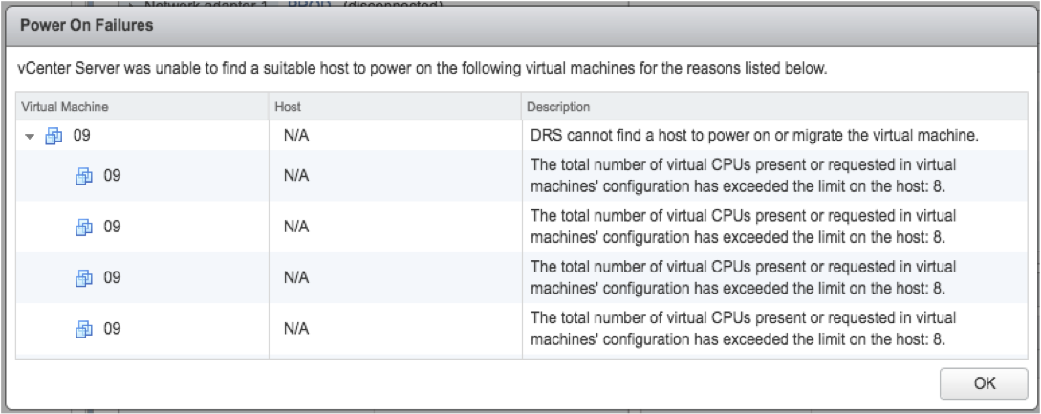Click the fourth child 09 VM icon

point(84,328)
